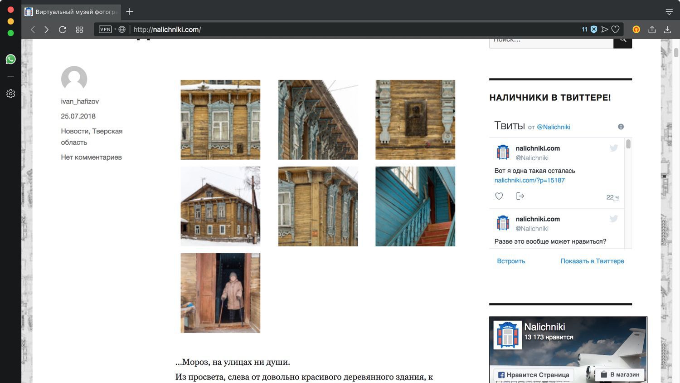680x383 pixels.
Task: Share the first tweet via share icon
Action: tap(520, 196)
